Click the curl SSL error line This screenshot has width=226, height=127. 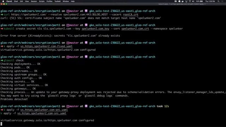(81, 18)
